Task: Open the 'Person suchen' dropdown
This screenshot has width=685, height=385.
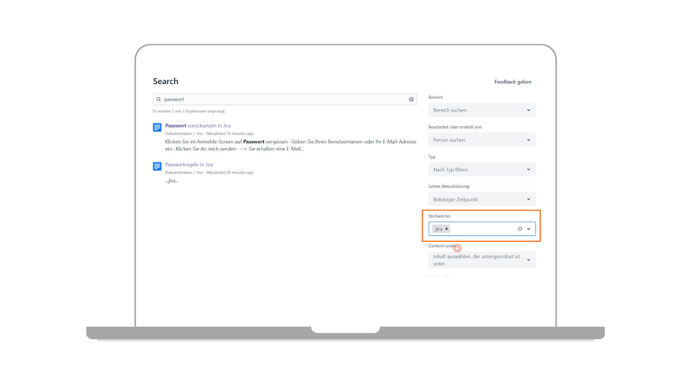Action: click(482, 140)
